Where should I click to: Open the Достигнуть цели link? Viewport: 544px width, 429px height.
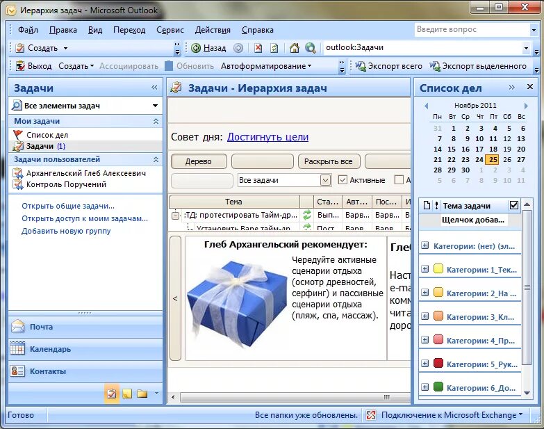267,137
